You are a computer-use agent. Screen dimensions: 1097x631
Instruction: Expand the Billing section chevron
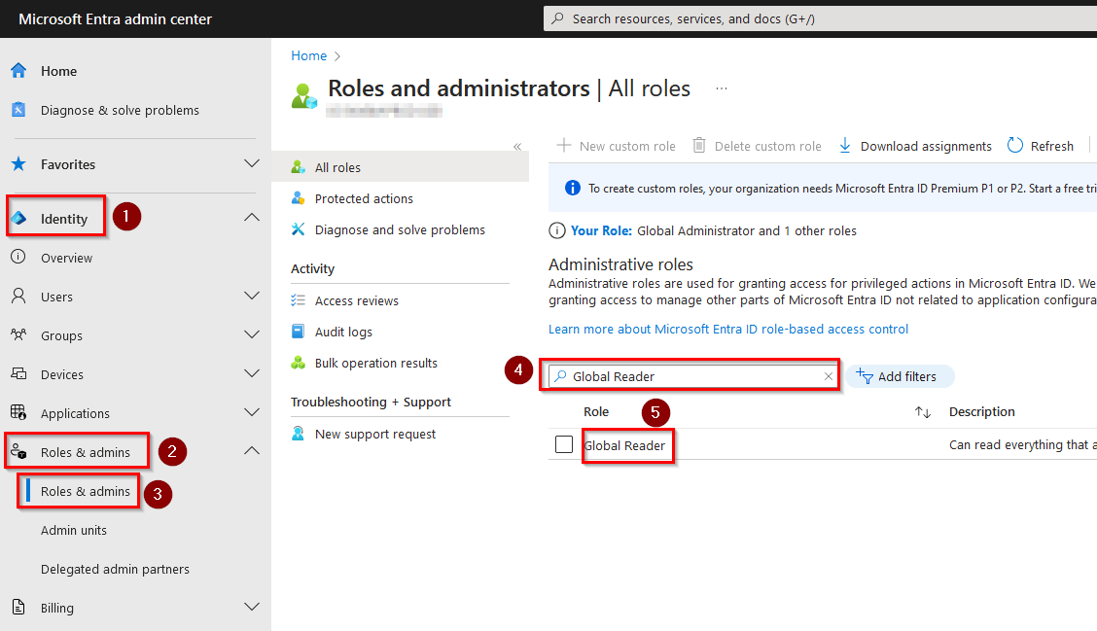(x=252, y=607)
